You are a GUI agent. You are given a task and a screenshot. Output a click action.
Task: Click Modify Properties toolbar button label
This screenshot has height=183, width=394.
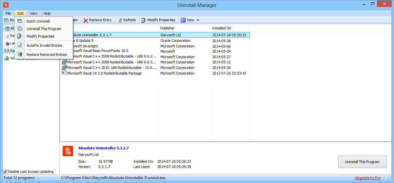point(161,20)
